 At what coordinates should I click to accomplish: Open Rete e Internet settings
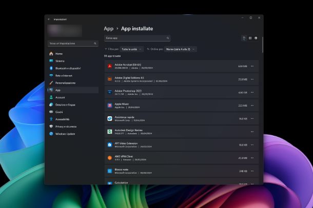(x=73, y=76)
